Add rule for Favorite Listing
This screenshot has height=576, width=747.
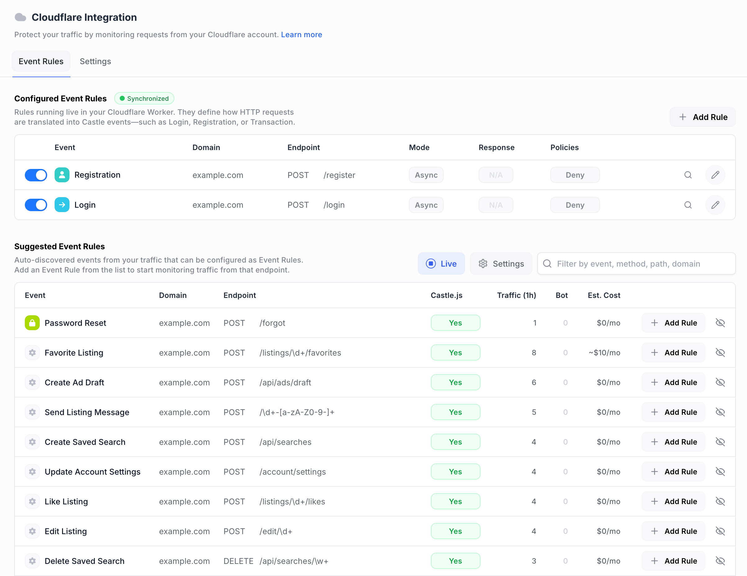(x=673, y=352)
